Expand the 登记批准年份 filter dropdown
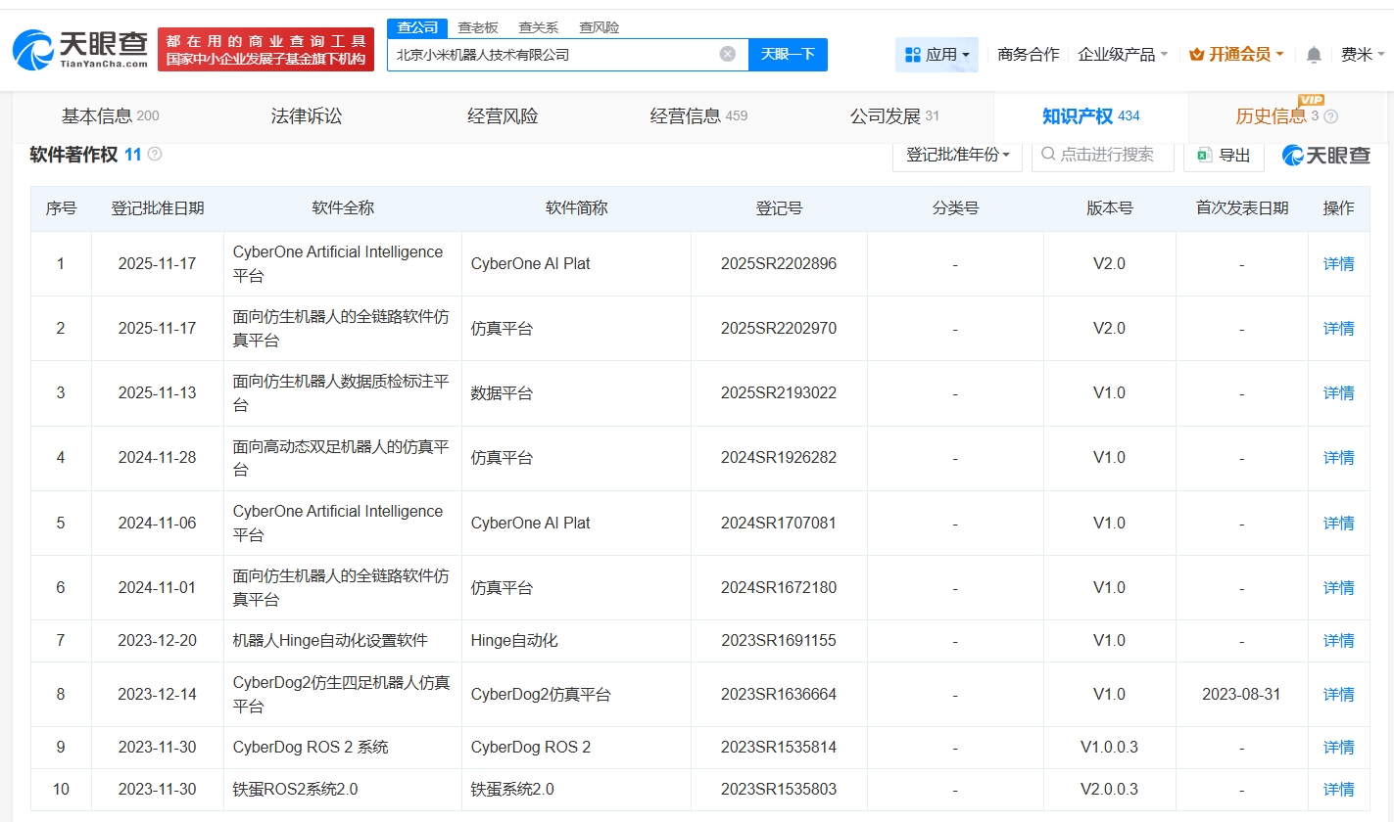1394x822 pixels. [956, 155]
